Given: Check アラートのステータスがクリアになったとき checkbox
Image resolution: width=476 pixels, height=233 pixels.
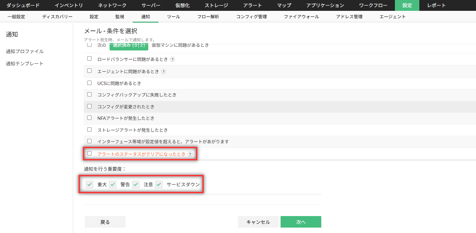Looking at the screenshot, I should (x=90, y=153).
